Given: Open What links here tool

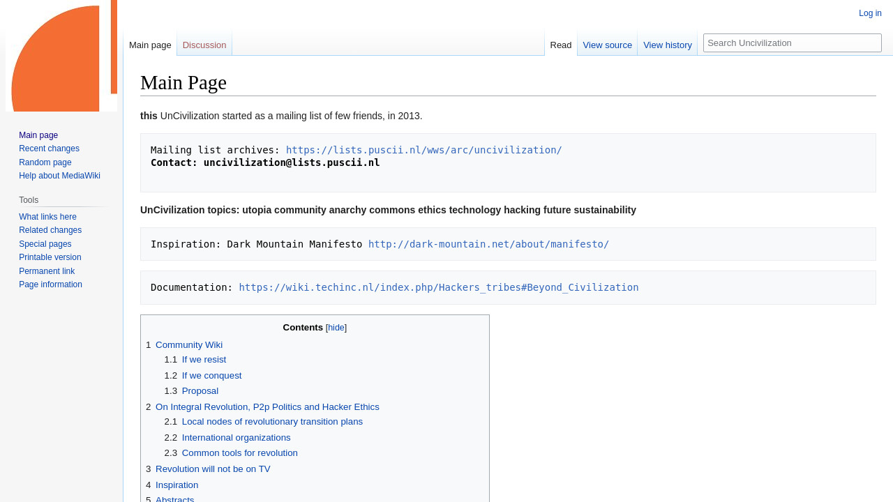Looking at the screenshot, I should click(47, 218).
